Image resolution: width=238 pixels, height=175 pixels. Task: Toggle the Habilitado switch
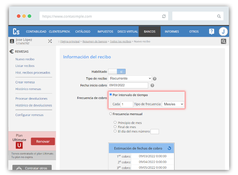point(117,72)
